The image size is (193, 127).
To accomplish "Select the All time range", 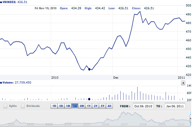I will [109, 106].
